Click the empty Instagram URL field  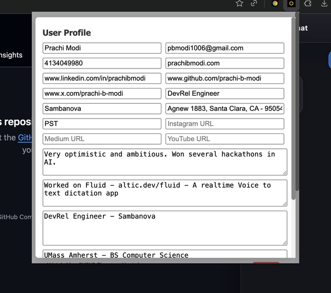[225, 124]
